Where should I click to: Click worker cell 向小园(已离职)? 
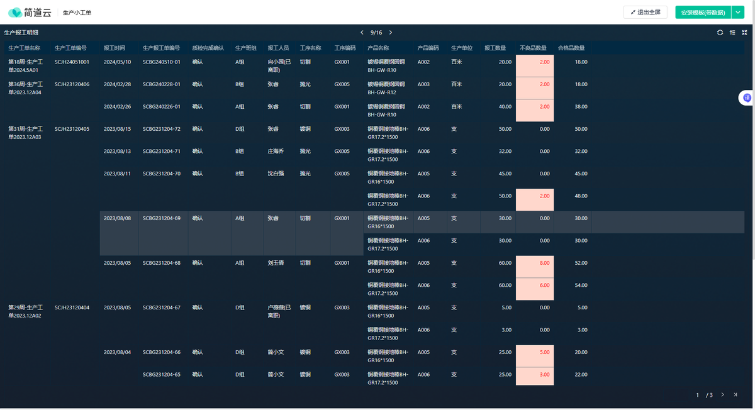point(279,66)
